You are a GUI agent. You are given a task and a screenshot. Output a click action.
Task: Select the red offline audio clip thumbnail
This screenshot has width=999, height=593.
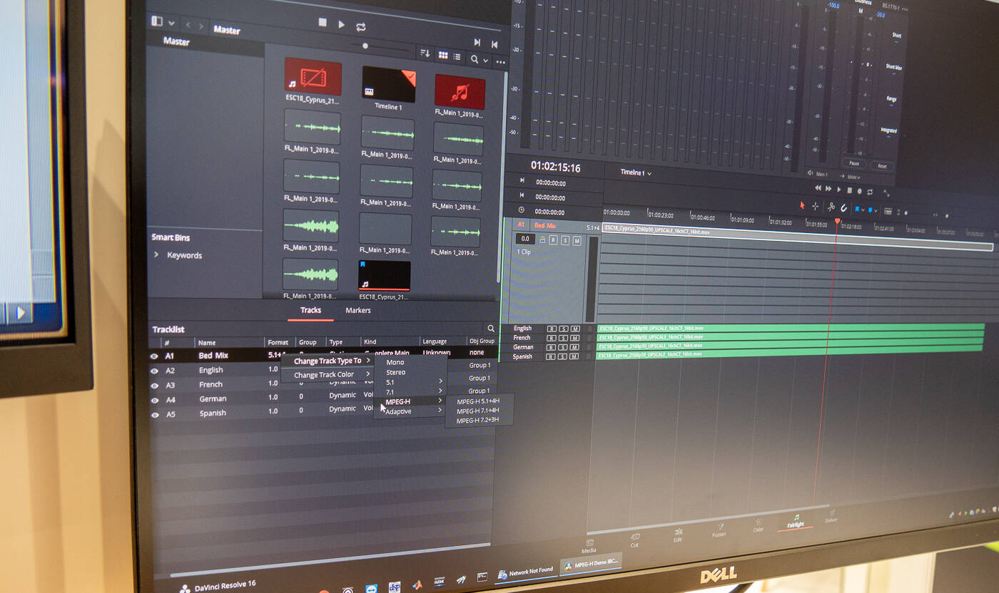click(460, 92)
